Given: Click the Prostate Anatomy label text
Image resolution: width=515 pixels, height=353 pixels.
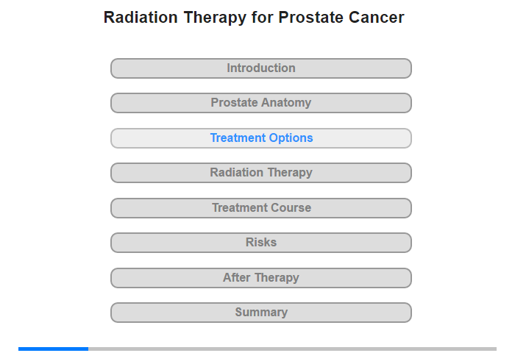Looking at the screenshot, I should point(261,102).
